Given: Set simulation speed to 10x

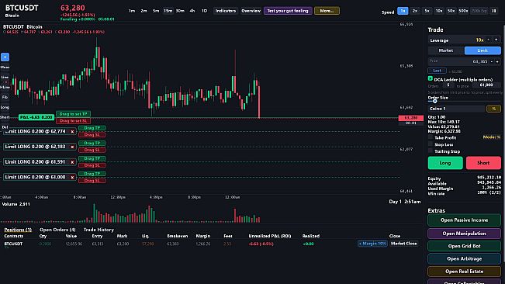Looking at the screenshot, I should (439, 11).
